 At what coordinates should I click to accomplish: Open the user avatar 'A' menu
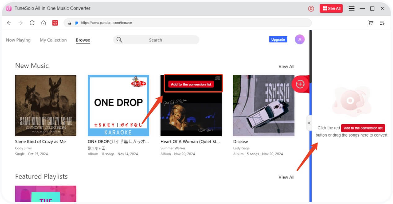pos(300,39)
